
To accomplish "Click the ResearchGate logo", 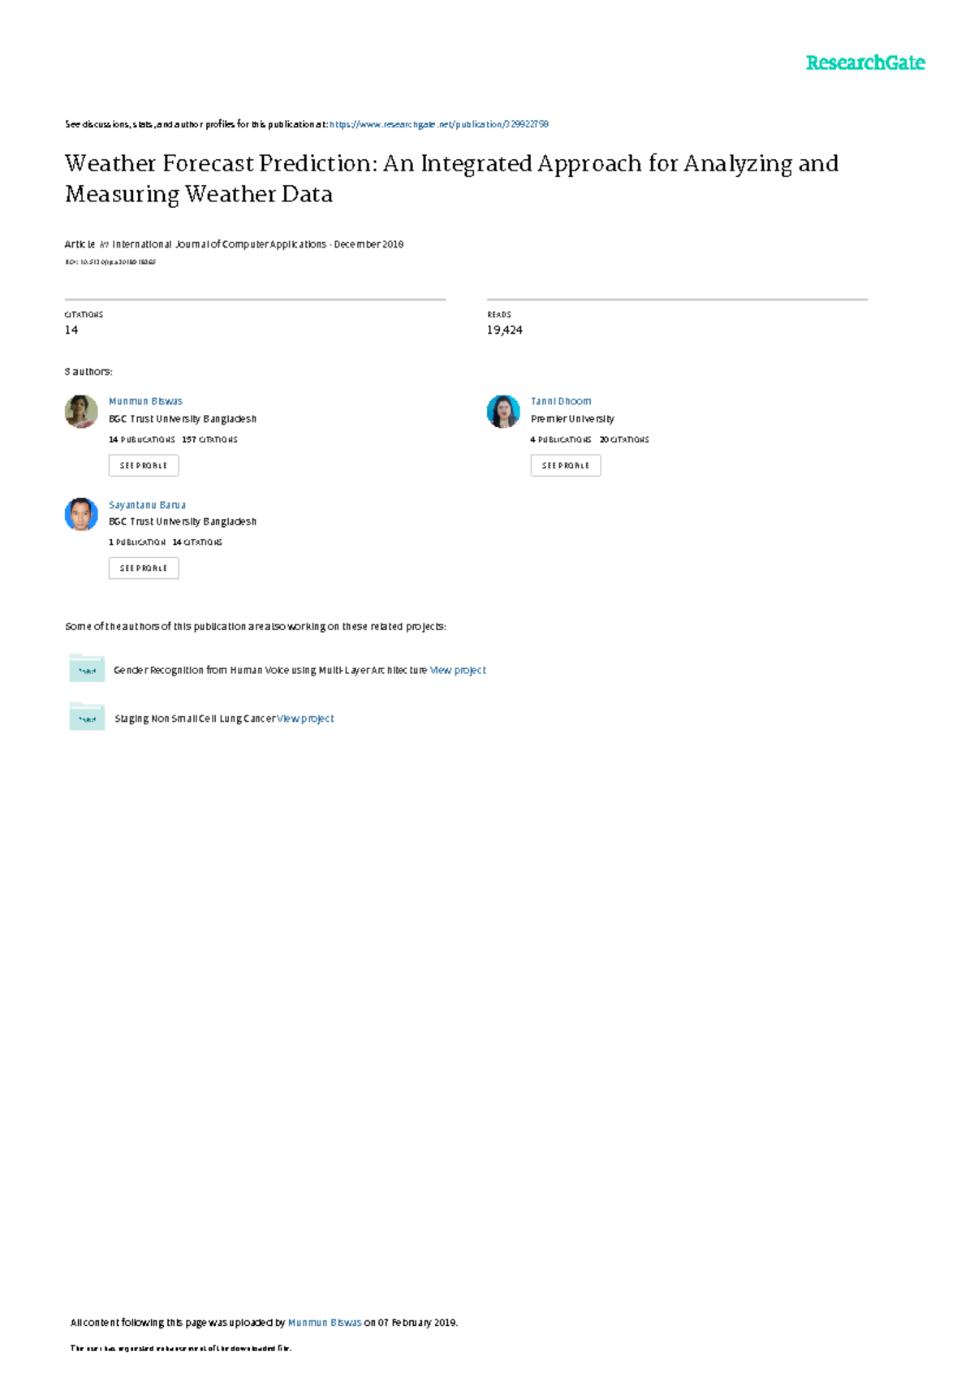I will point(864,63).
